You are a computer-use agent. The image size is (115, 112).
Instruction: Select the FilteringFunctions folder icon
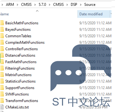pos(2,68)
